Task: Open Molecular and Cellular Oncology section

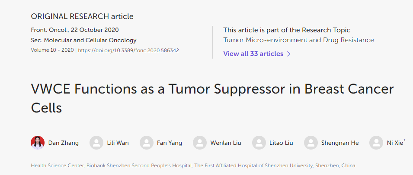Action: tap(90, 41)
